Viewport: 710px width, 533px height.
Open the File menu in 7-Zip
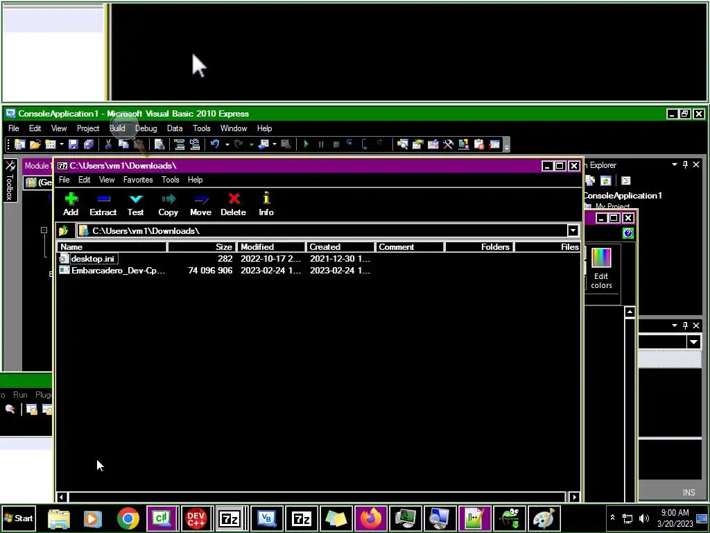[64, 180]
